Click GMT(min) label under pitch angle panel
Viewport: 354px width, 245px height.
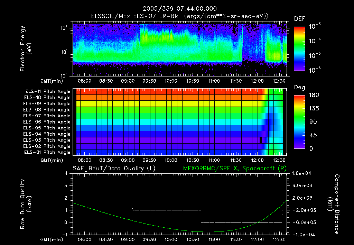click(x=52, y=160)
